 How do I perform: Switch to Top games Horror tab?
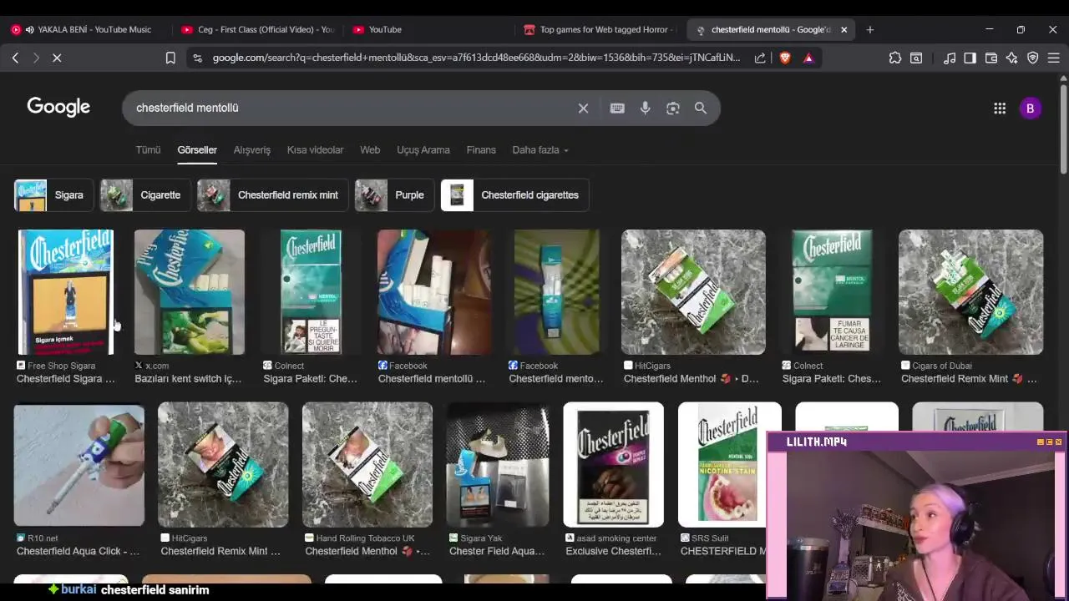(x=598, y=29)
